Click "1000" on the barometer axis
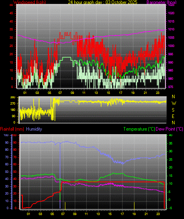The image size is (184, 219). (171, 46)
